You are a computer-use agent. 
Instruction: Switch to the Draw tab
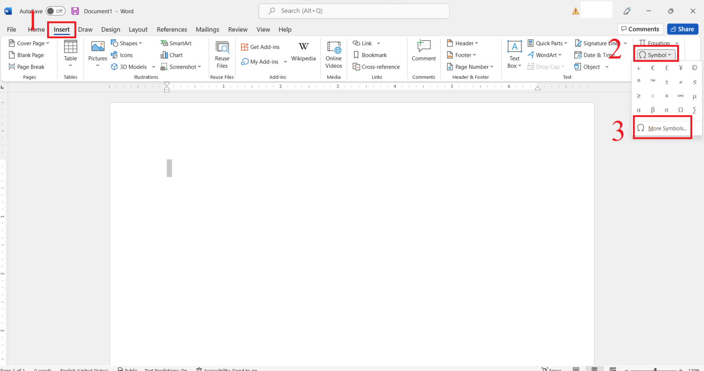[x=85, y=29]
